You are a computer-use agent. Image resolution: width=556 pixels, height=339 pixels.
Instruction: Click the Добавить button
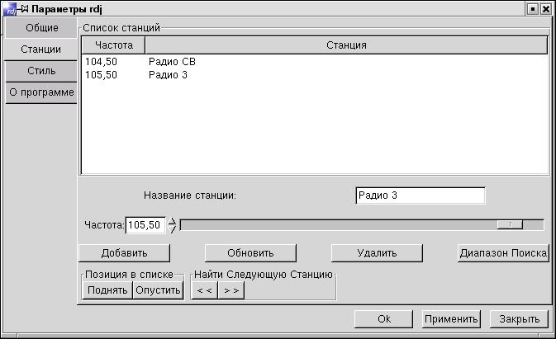(x=124, y=253)
